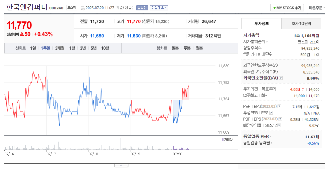Click the 시가 value 11,650

click(x=97, y=36)
